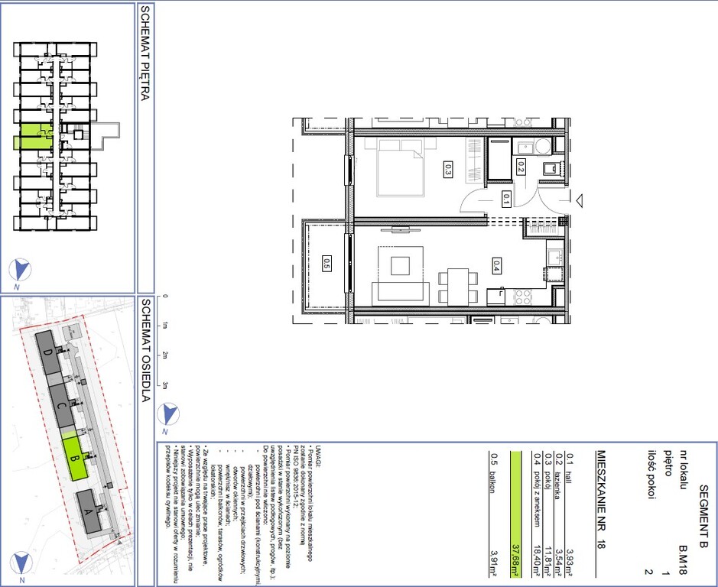718x587 pixels.
Task: Click room label 0.1 in the hall
Action: pos(506,199)
